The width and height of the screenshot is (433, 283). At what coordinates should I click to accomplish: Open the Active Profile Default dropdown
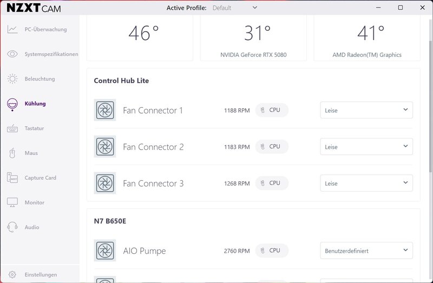coord(235,8)
